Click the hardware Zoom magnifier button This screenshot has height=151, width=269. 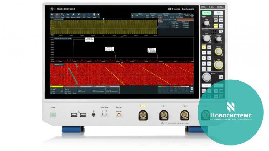[221, 31]
